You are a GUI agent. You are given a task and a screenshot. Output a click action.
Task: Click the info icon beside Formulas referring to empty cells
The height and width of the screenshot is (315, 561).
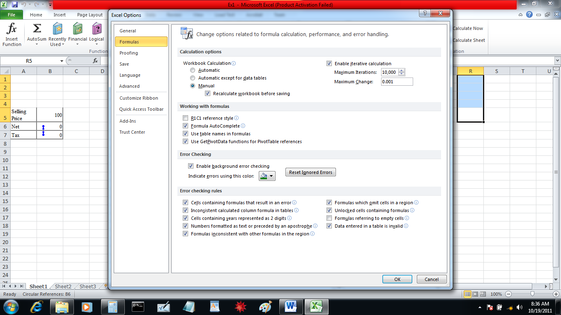[407, 218]
